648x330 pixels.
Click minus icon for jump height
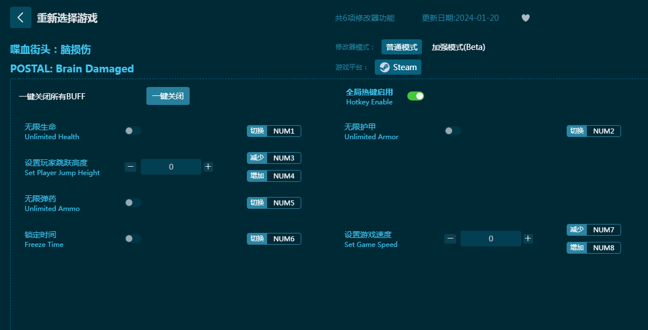tap(130, 167)
